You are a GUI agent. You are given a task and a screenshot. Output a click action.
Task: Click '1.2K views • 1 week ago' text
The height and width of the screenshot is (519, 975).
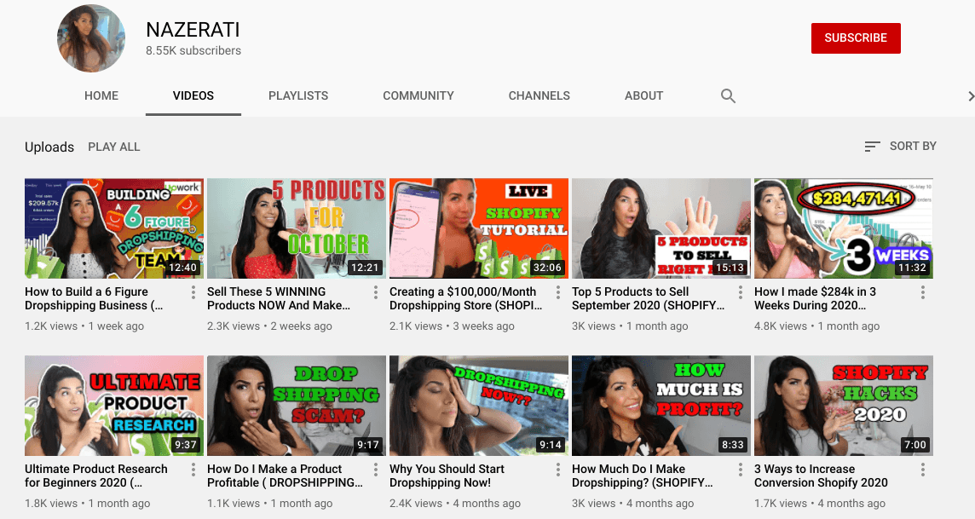[x=84, y=326]
